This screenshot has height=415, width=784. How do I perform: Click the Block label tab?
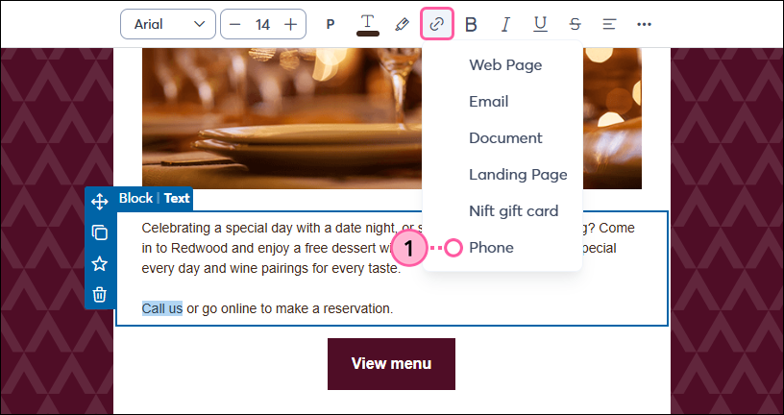pyautogui.click(x=135, y=199)
